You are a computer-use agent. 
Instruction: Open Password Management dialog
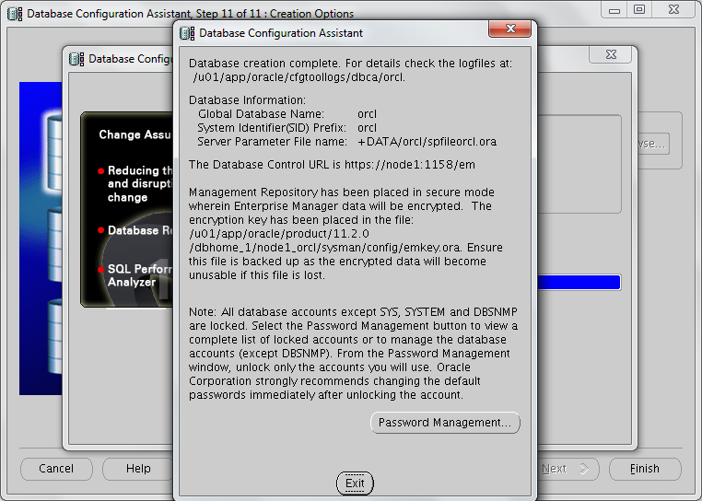pos(445,423)
